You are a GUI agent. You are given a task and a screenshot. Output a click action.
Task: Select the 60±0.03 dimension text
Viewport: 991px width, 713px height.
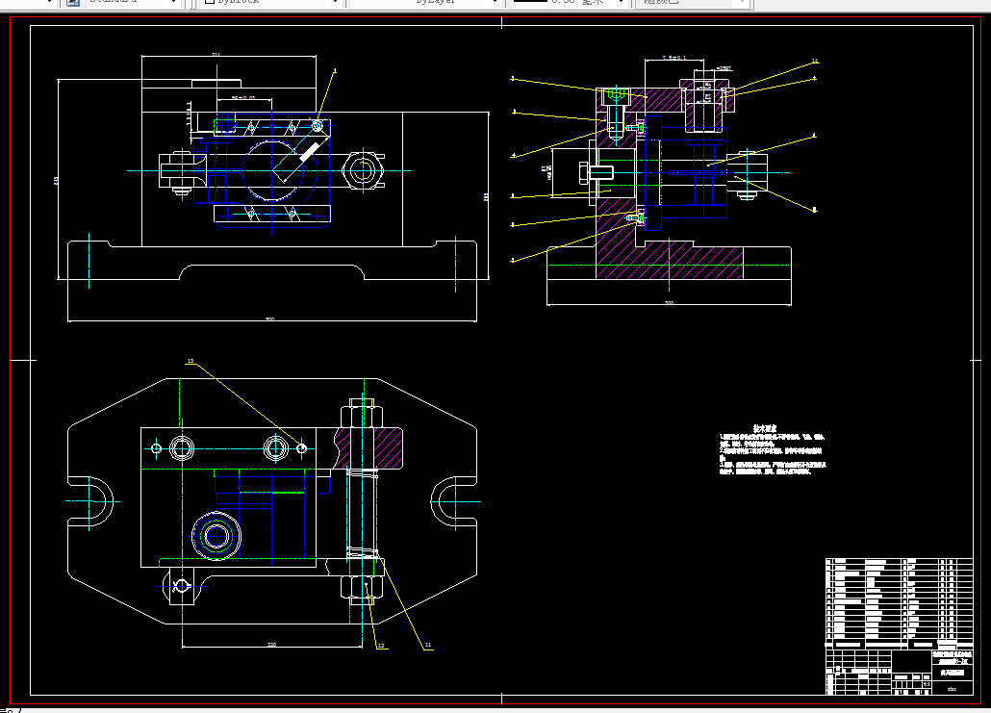click(243, 98)
